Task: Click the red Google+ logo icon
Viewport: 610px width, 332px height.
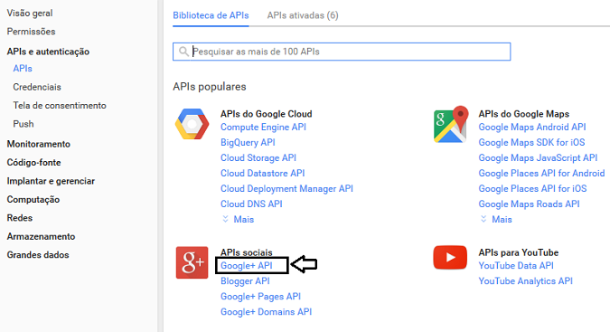Action: coord(192,262)
